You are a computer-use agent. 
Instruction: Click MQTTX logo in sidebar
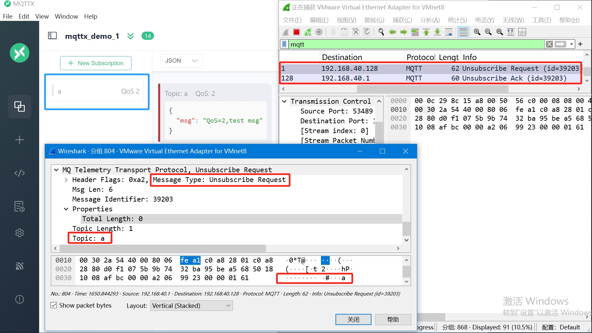[x=20, y=53]
